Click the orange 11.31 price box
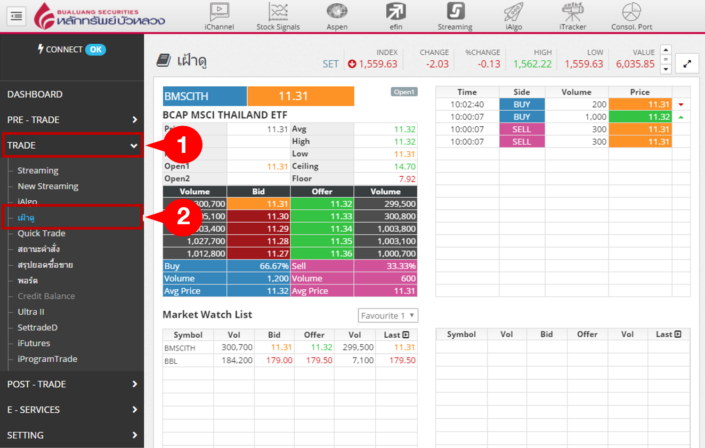705x448 pixels. pyautogui.click(x=301, y=96)
